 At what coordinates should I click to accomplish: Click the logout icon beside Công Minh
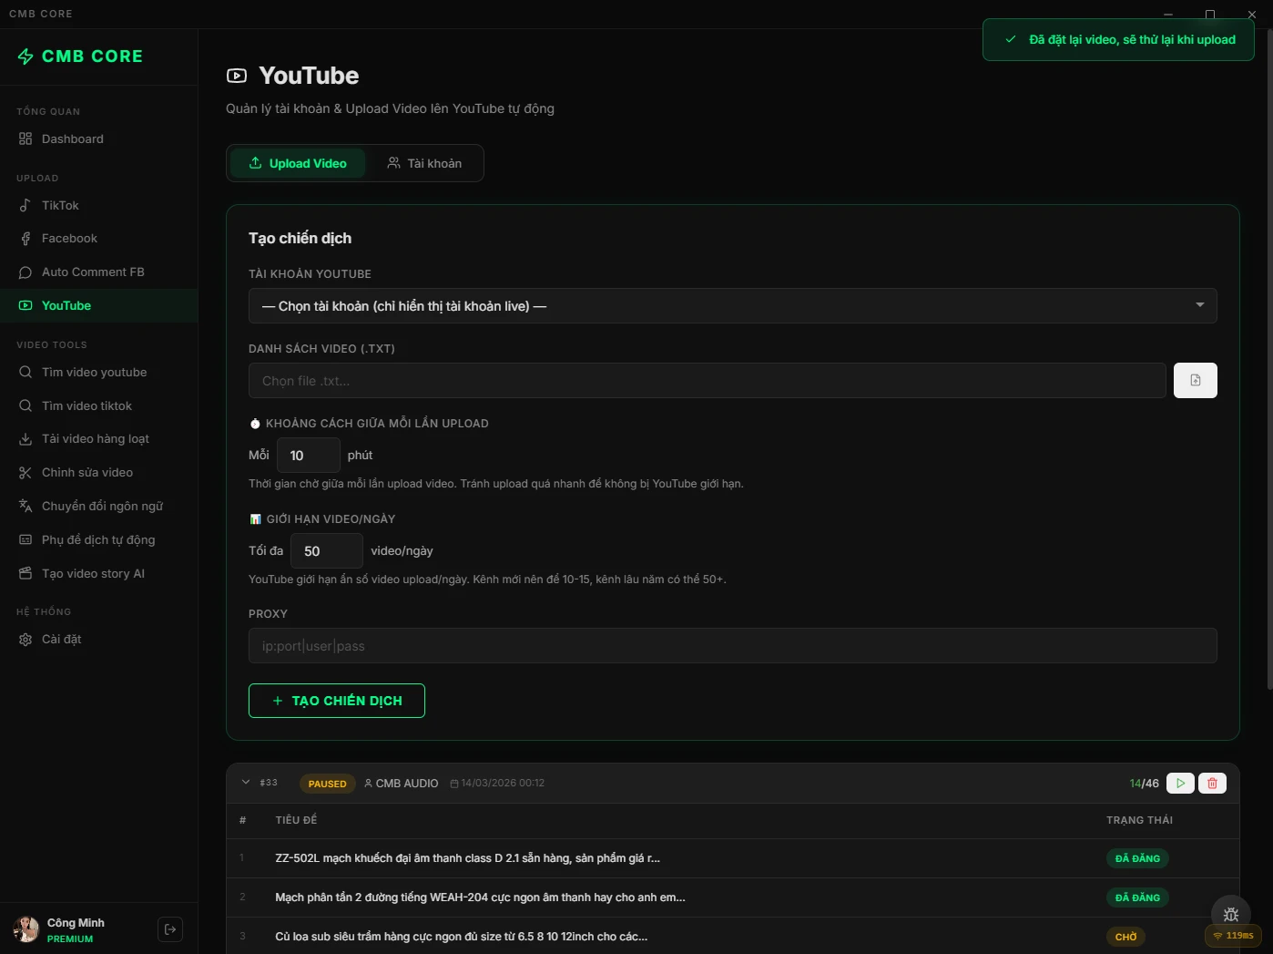(170, 929)
